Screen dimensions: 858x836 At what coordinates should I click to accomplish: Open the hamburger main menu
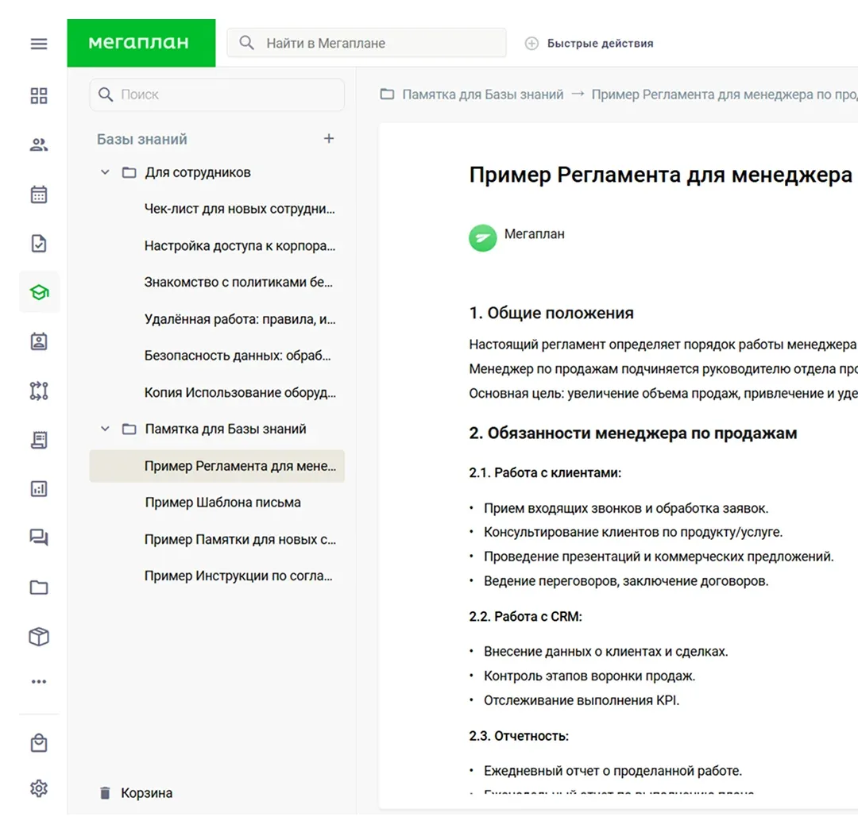(x=39, y=44)
